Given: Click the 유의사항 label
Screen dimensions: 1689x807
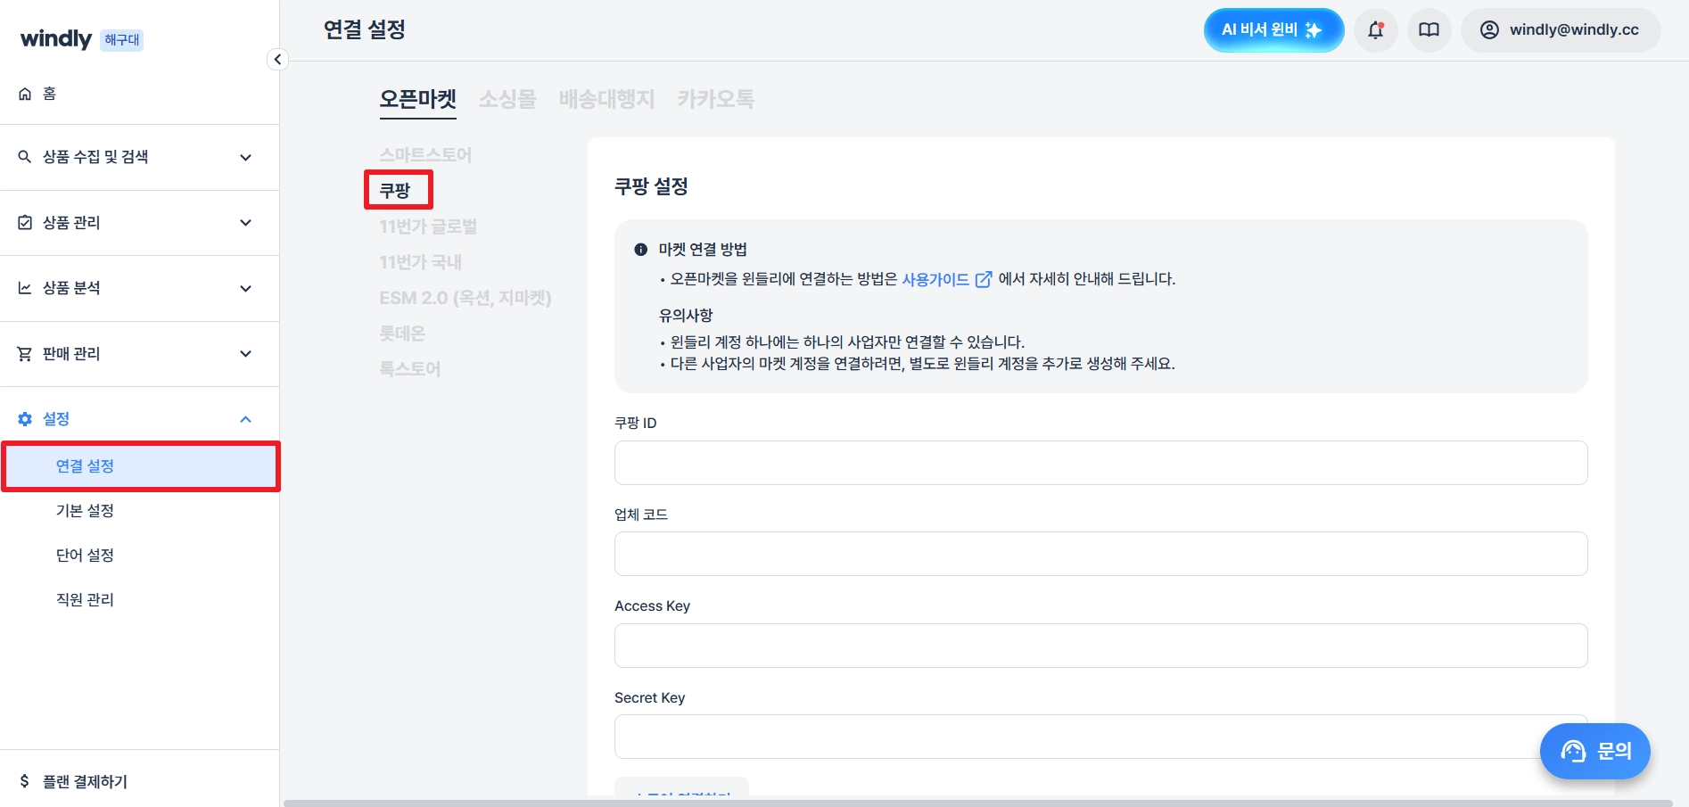Looking at the screenshot, I should pyautogui.click(x=686, y=316).
